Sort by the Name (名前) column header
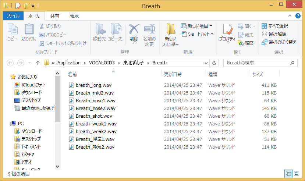 (x=72, y=74)
